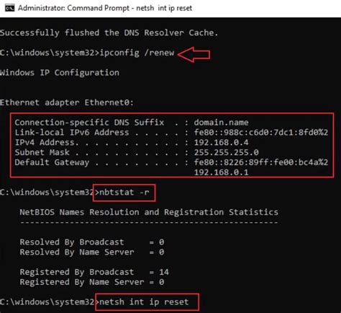Screen dimensions: 341x313
Task: Click the 'Successfully flushed the DNS Resolver Cache' line
Action: click(x=109, y=32)
